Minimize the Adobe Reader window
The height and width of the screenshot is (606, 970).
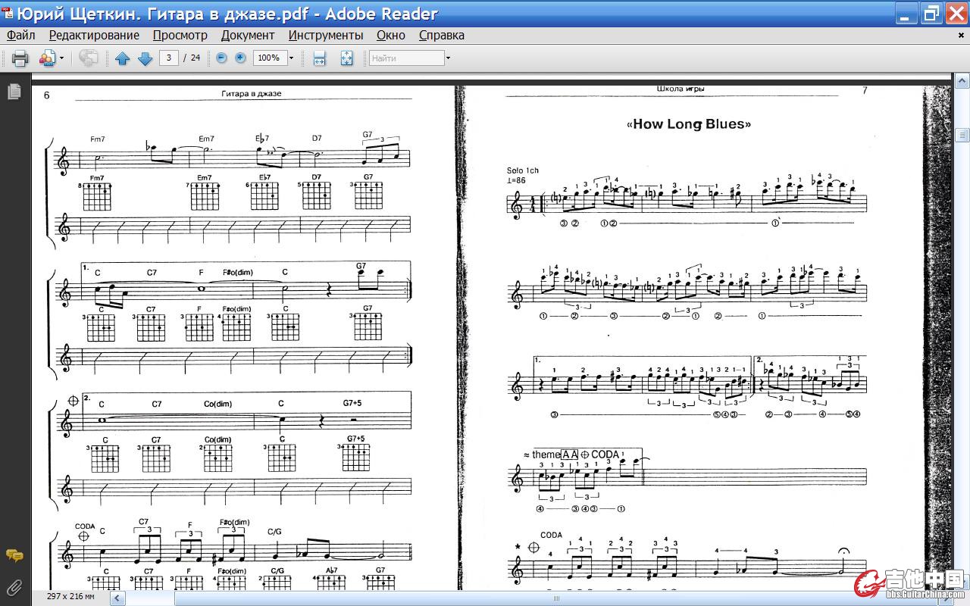tap(906, 13)
